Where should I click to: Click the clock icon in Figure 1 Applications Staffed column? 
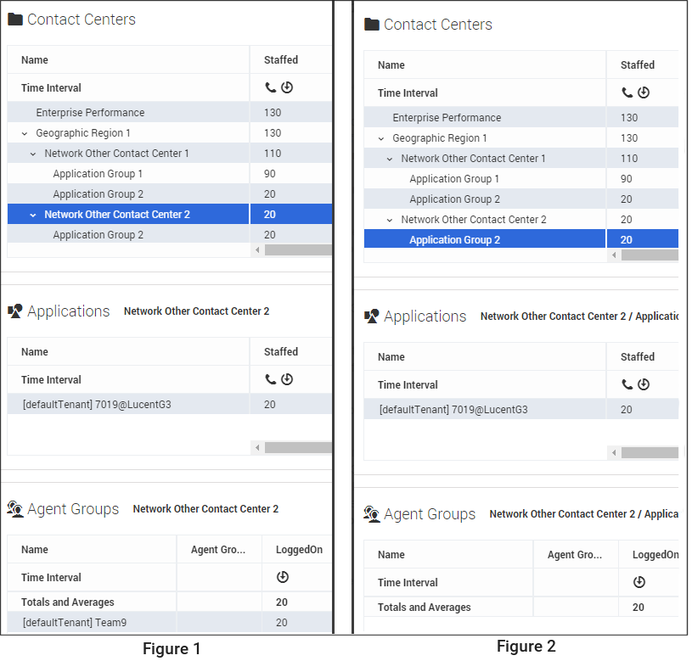point(287,379)
